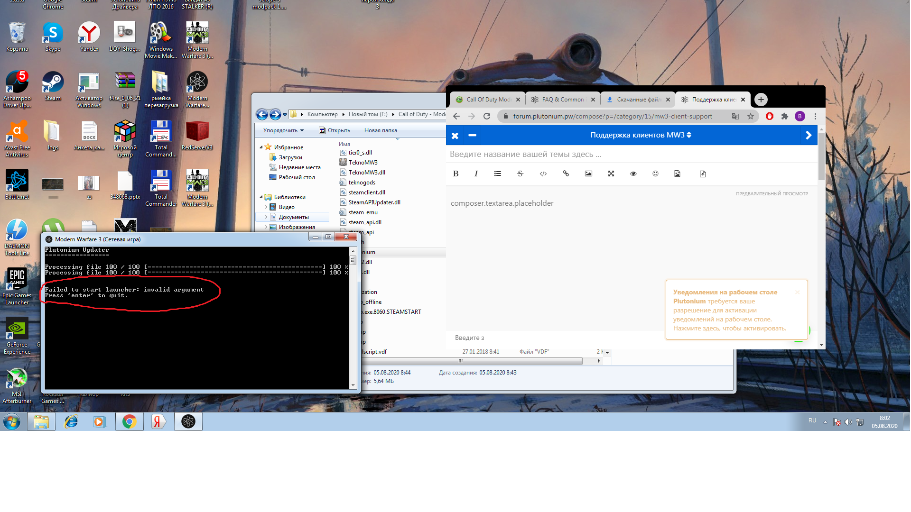Image resolution: width=911 pixels, height=512 pixels.
Task: Open the Упорядочить menu in Explorer
Action: pyautogui.click(x=283, y=130)
